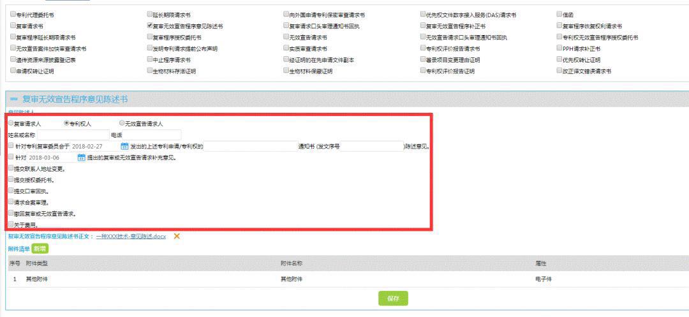Viewport: 689px width, 317px height.
Task: Select the 专利权人 radio button
Action: (x=67, y=123)
